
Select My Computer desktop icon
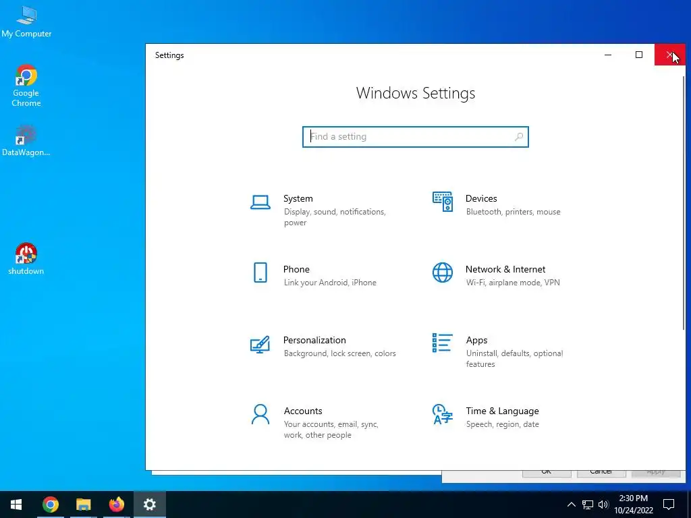pyautogui.click(x=26, y=22)
